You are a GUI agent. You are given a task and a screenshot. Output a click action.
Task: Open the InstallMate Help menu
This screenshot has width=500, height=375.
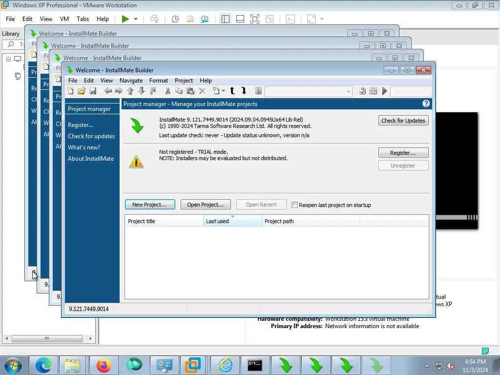tap(206, 81)
